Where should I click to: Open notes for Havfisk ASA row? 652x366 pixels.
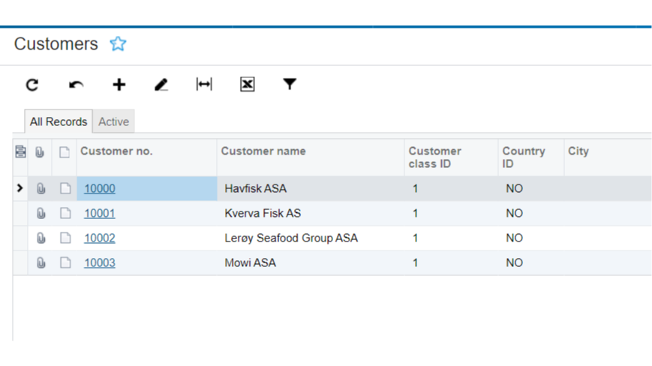click(x=65, y=188)
